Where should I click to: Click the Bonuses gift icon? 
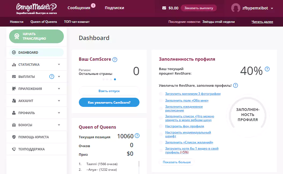point(14,125)
